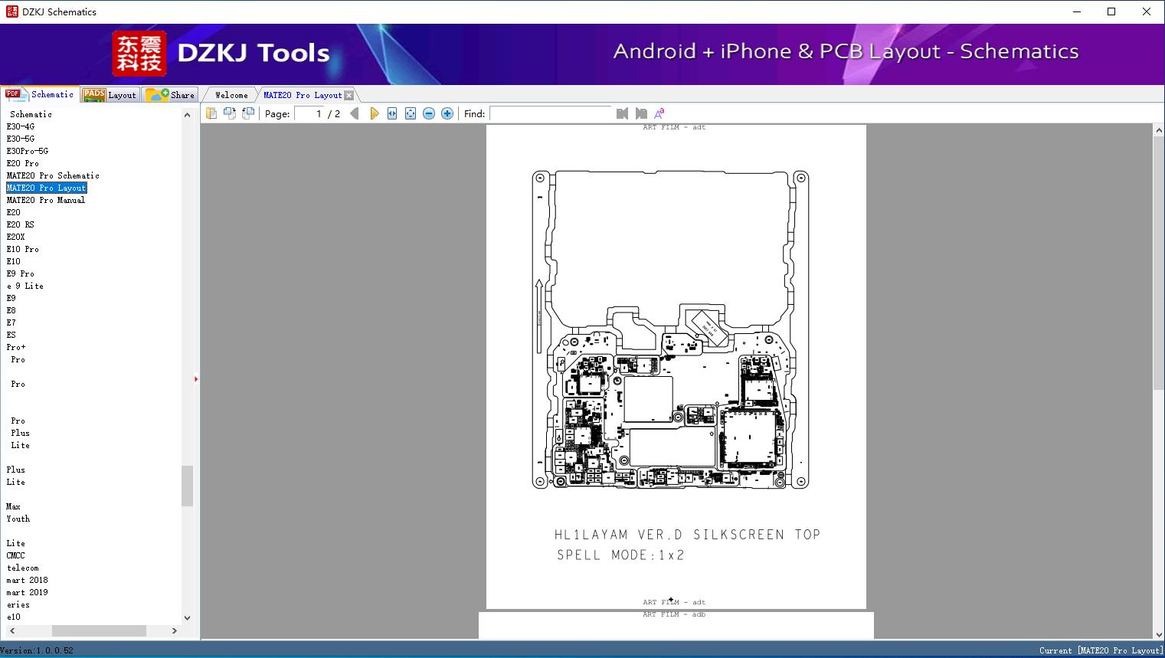1165x658 pixels.
Task: Select E20X tree item
Action: click(16, 237)
